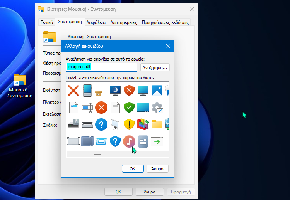
Task: Click the icon list horizontal scrollbar thumb
Action: click(x=97, y=154)
